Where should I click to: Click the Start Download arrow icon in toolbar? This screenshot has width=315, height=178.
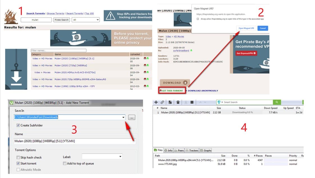coord(186,102)
